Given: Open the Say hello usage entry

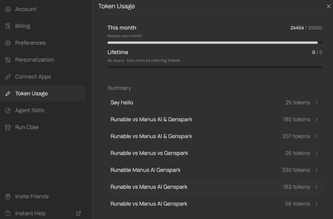Looking at the screenshot, I should click(215, 103).
